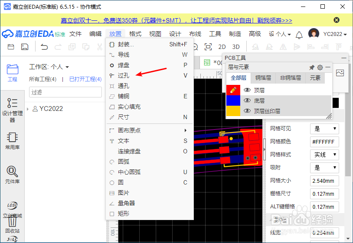Switch to 2D view
Screen dimensions: 353x243
(x=222, y=47)
